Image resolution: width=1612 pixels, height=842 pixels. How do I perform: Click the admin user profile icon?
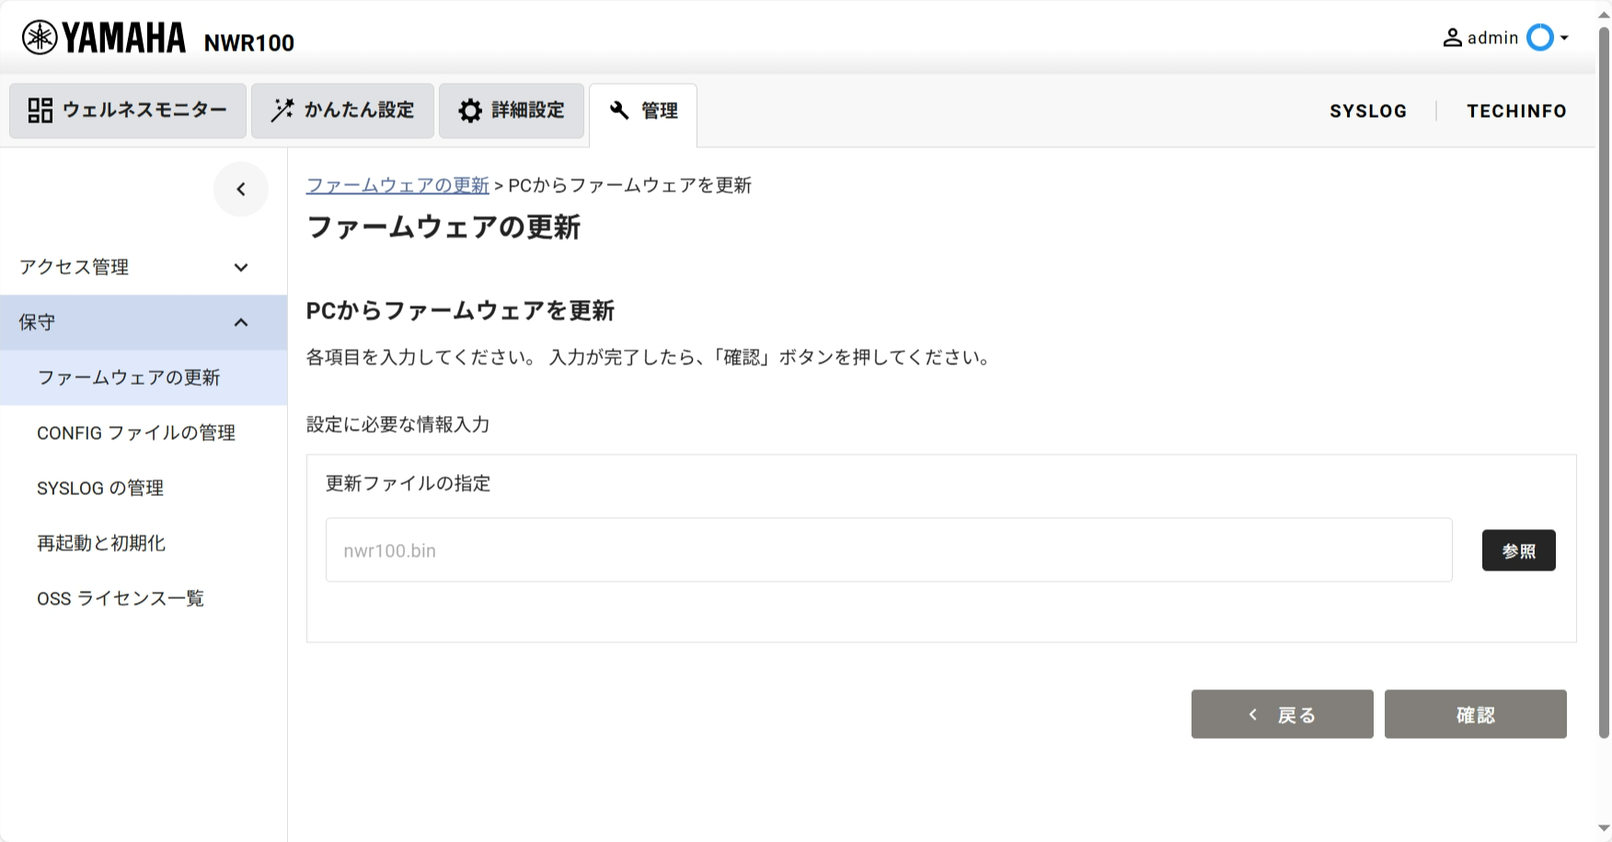tap(1452, 38)
